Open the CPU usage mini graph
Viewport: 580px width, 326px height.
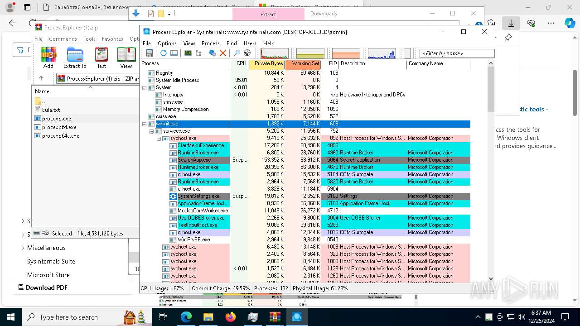(x=275, y=53)
